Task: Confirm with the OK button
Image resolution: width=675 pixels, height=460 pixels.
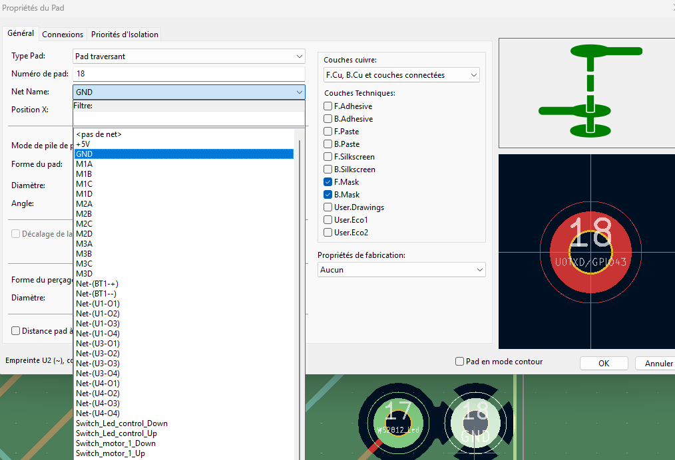Action: click(604, 363)
